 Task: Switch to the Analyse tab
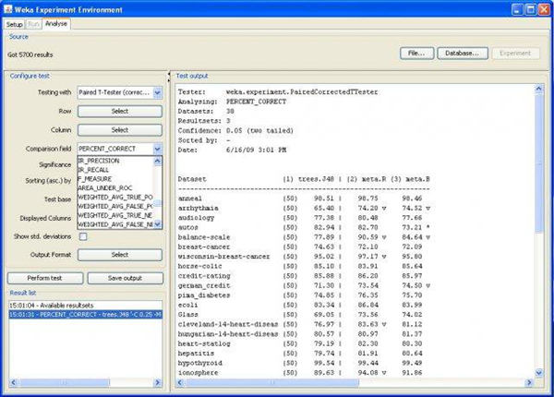(x=57, y=22)
